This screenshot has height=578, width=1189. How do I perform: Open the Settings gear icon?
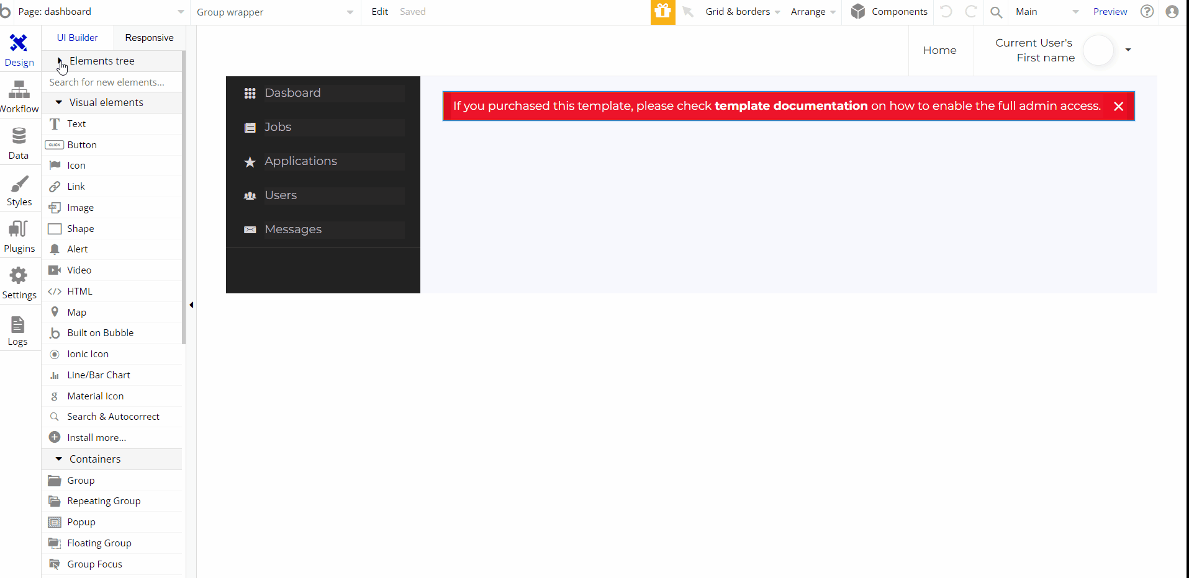pyautogui.click(x=19, y=276)
